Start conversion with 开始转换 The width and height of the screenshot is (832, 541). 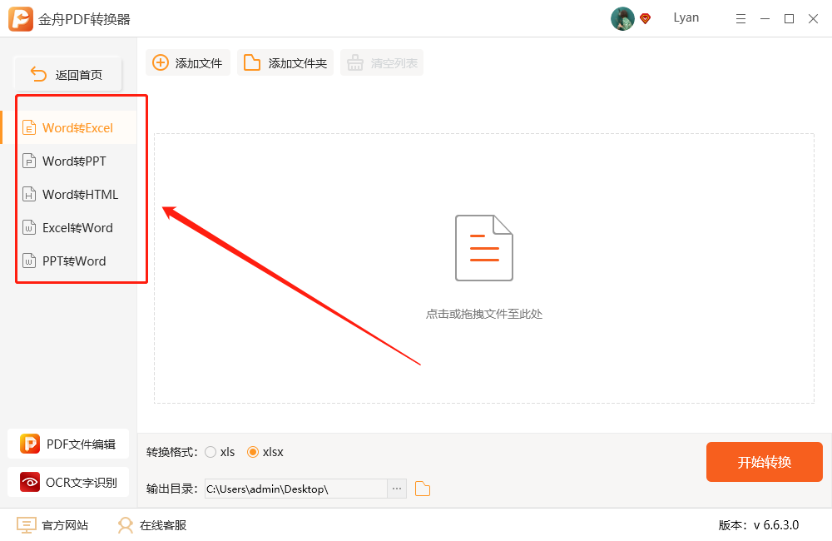pyautogui.click(x=764, y=461)
